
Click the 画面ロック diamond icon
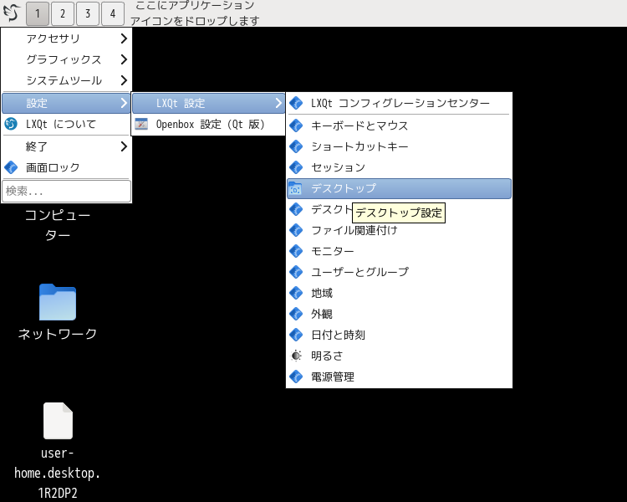[11, 167]
